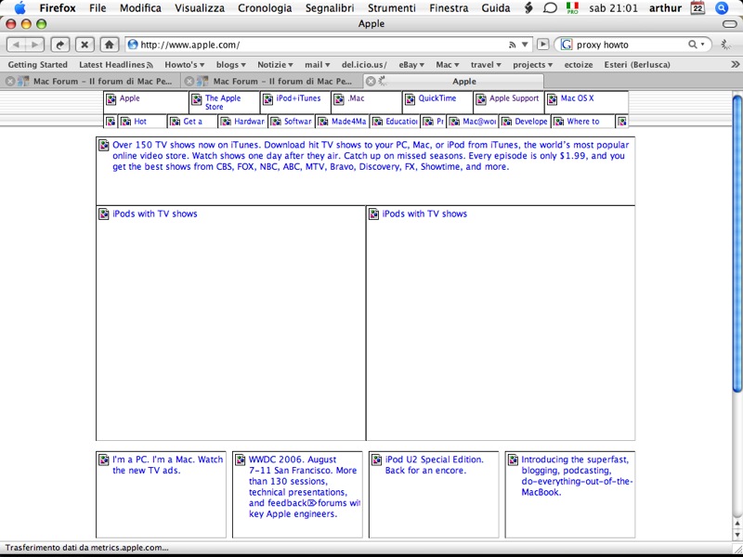Open the Strumenti menu
Viewport: 743px width, 557px height.
tap(392, 8)
